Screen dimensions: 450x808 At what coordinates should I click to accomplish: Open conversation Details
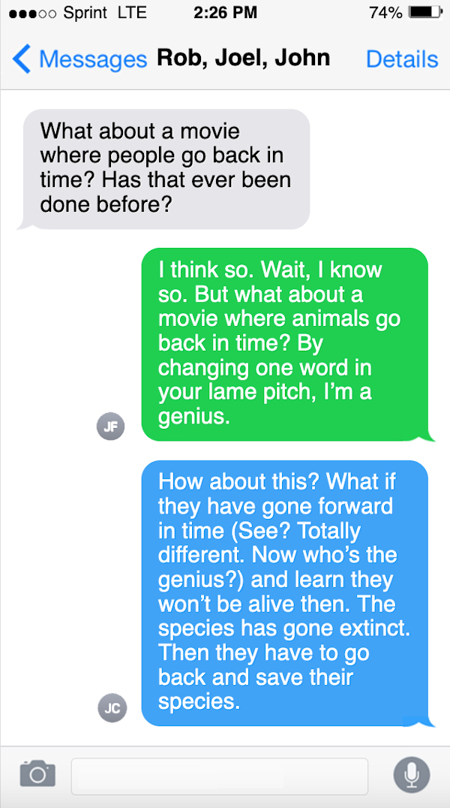click(402, 59)
